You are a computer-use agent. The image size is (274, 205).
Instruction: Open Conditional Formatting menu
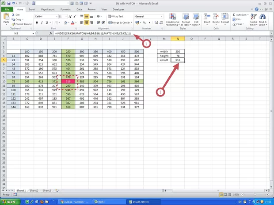click(172, 20)
